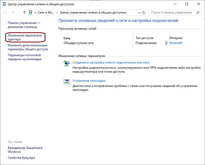The height and width of the screenshot is (165, 205).
Task: Expand the address bar history dropdown
Action: pos(139,13)
